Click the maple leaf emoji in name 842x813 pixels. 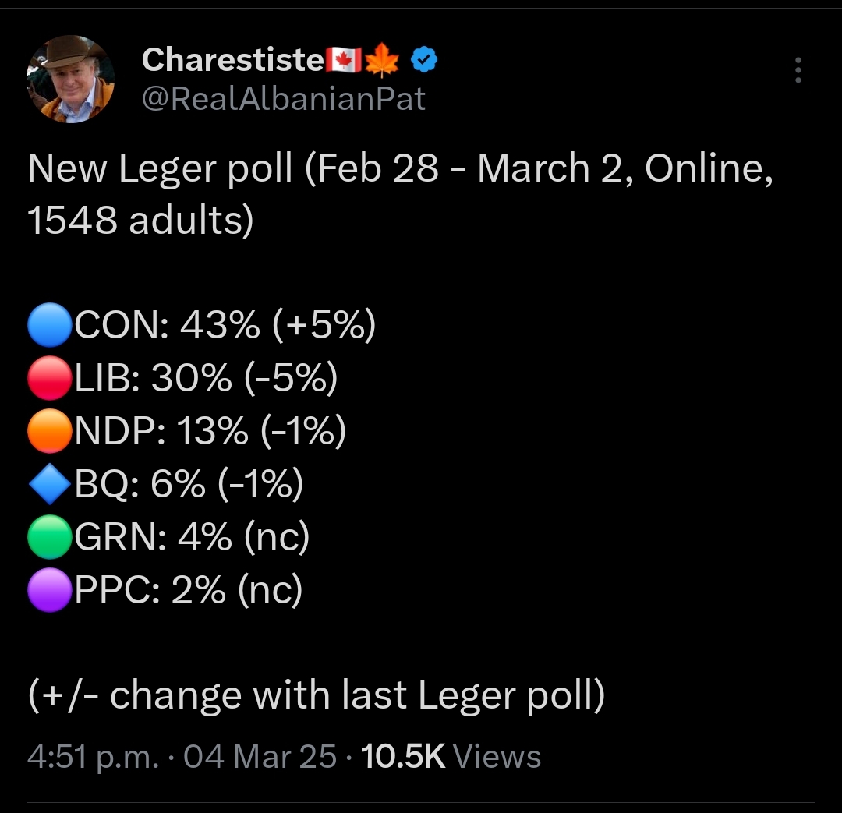382,59
